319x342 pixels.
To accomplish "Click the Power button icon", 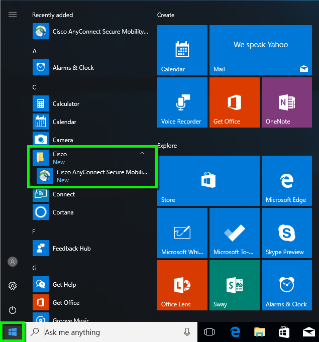I will (13, 310).
